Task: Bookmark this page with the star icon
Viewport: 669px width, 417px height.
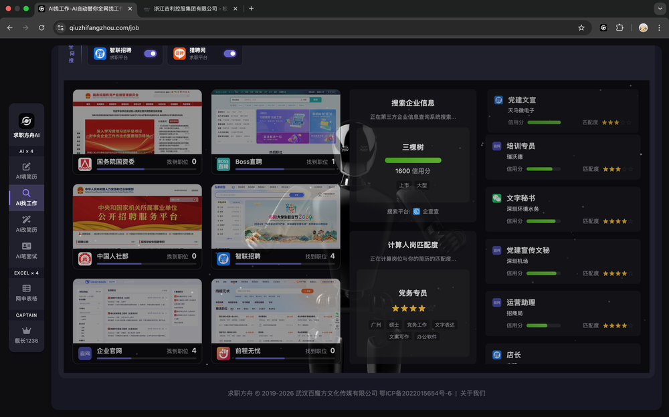Action: 581,27
